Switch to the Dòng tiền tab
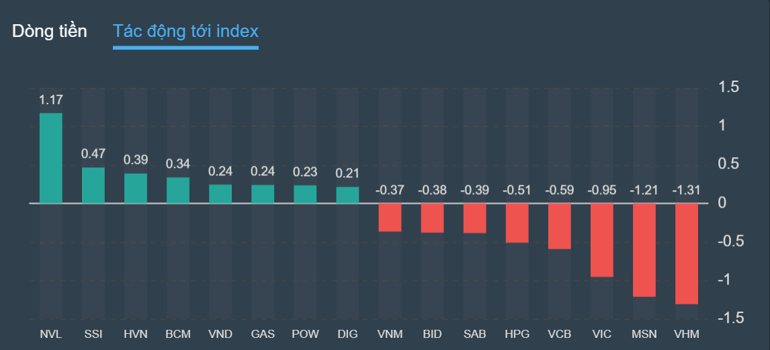Screen dimensions: 770x350 [50, 31]
